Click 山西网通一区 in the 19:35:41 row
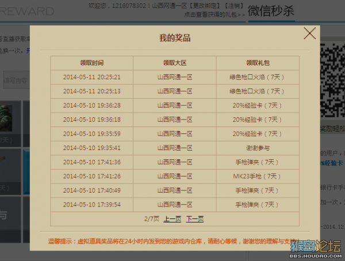The width and height of the screenshot is (345, 261). click(175, 148)
